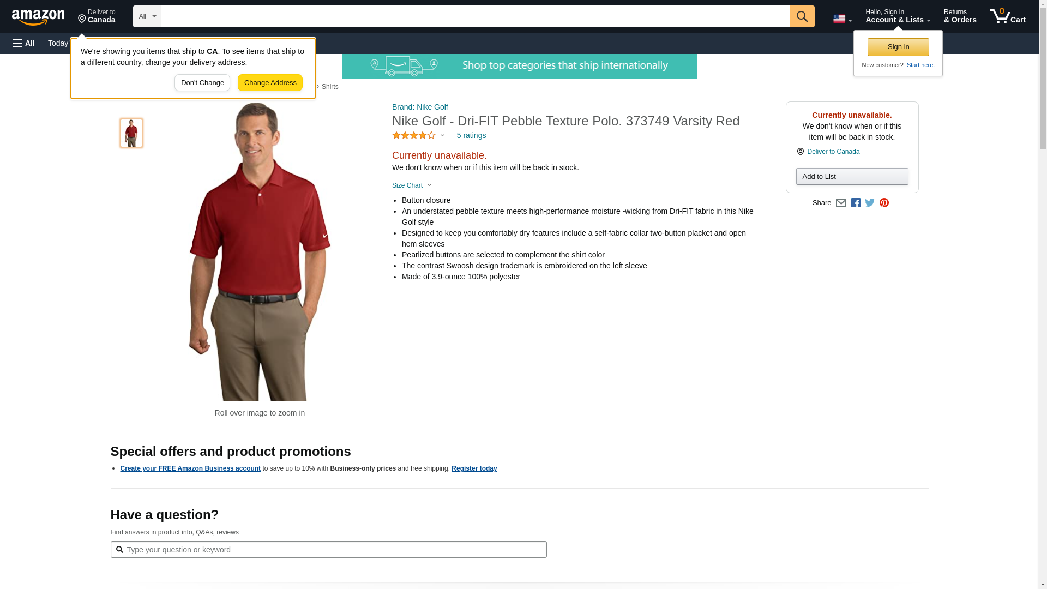Select the red polo thumbnail image

(x=131, y=133)
